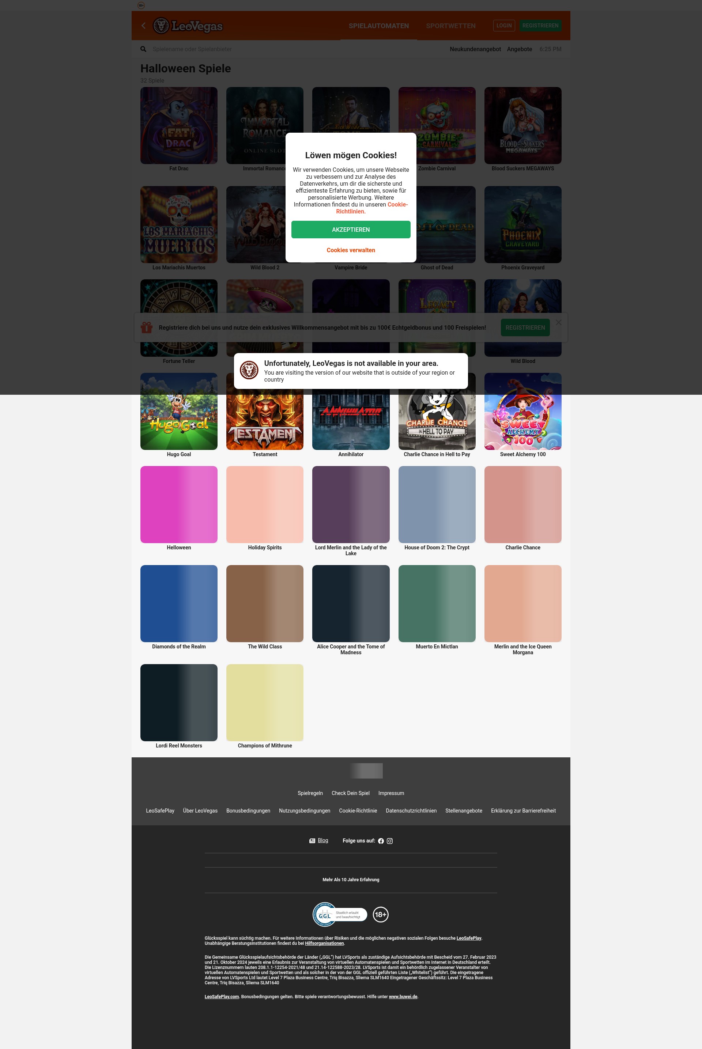Open Holiday Spirits game tile
The width and height of the screenshot is (702, 1049).
[x=265, y=504]
